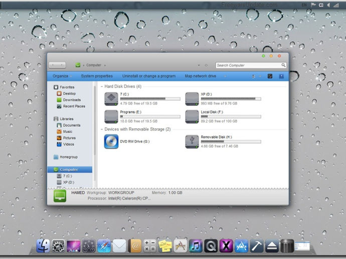Go back using the navigation arrow
The image size is (346, 259).
coord(53,65)
